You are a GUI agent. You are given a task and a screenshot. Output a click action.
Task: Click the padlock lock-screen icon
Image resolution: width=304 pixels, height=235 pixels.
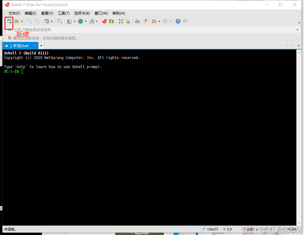(128, 21)
